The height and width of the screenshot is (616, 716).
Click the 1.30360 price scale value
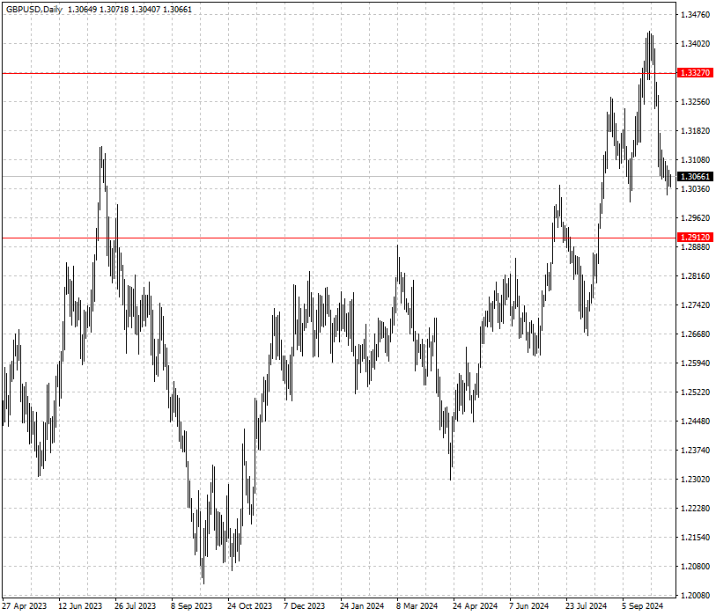point(695,189)
